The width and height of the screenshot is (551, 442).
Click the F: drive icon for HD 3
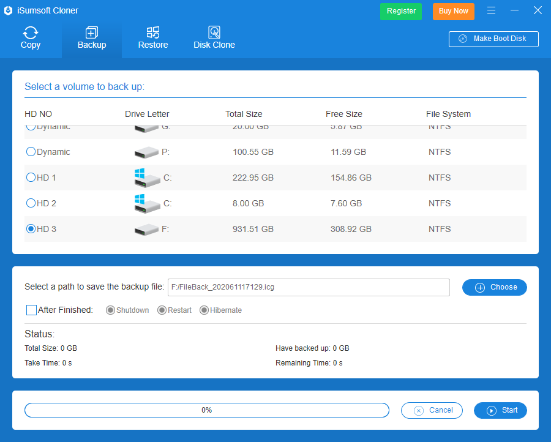[146, 230]
